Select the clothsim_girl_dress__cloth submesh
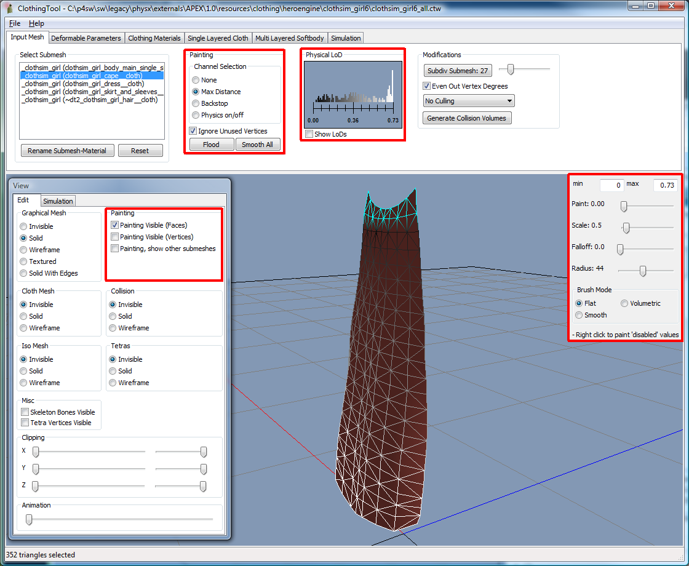 point(92,84)
